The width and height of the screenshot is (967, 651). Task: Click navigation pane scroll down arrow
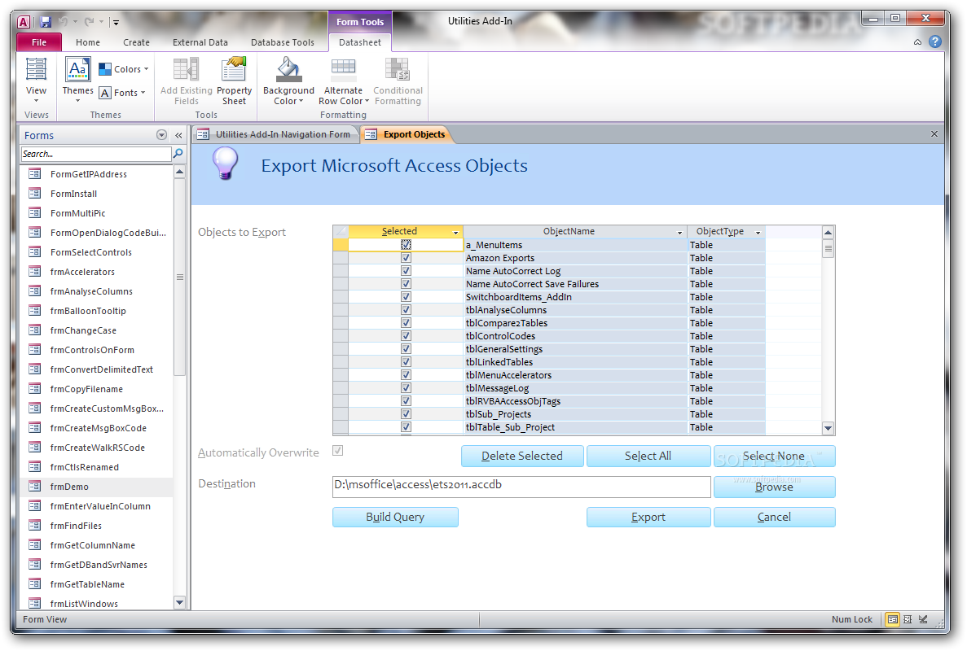[179, 602]
